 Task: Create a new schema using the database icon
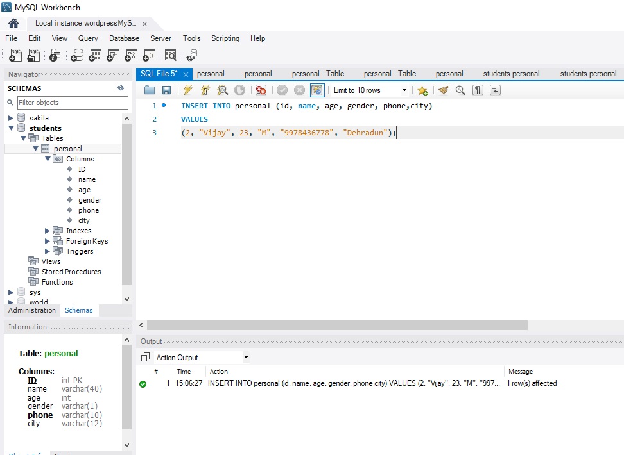[76, 54]
